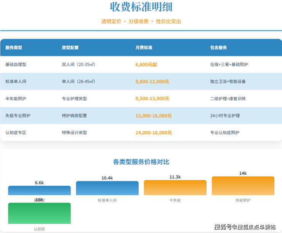The width and height of the screenshot is (282, 233).
Task: Select the 月费标准 column header
Action: (144, 48)
